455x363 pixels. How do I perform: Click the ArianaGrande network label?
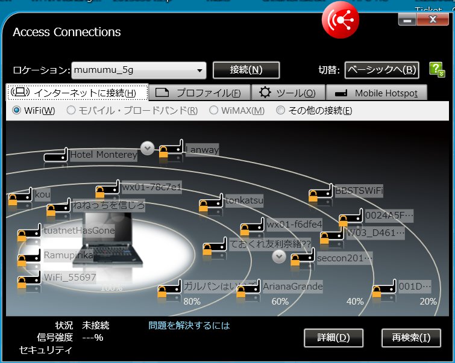click(x=293, y=287)
